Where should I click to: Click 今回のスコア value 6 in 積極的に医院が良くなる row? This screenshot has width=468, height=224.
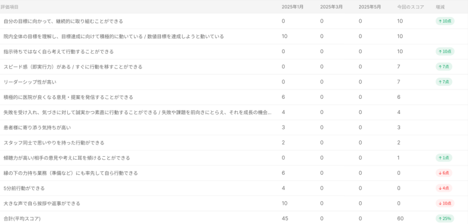(x=399, y=97)
